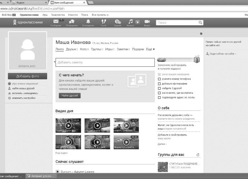Refresh the Группы для вас list
Screen dimensions: 248x179
198,155
